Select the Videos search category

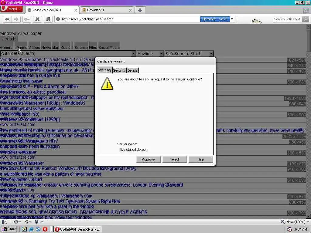point(34,47)
